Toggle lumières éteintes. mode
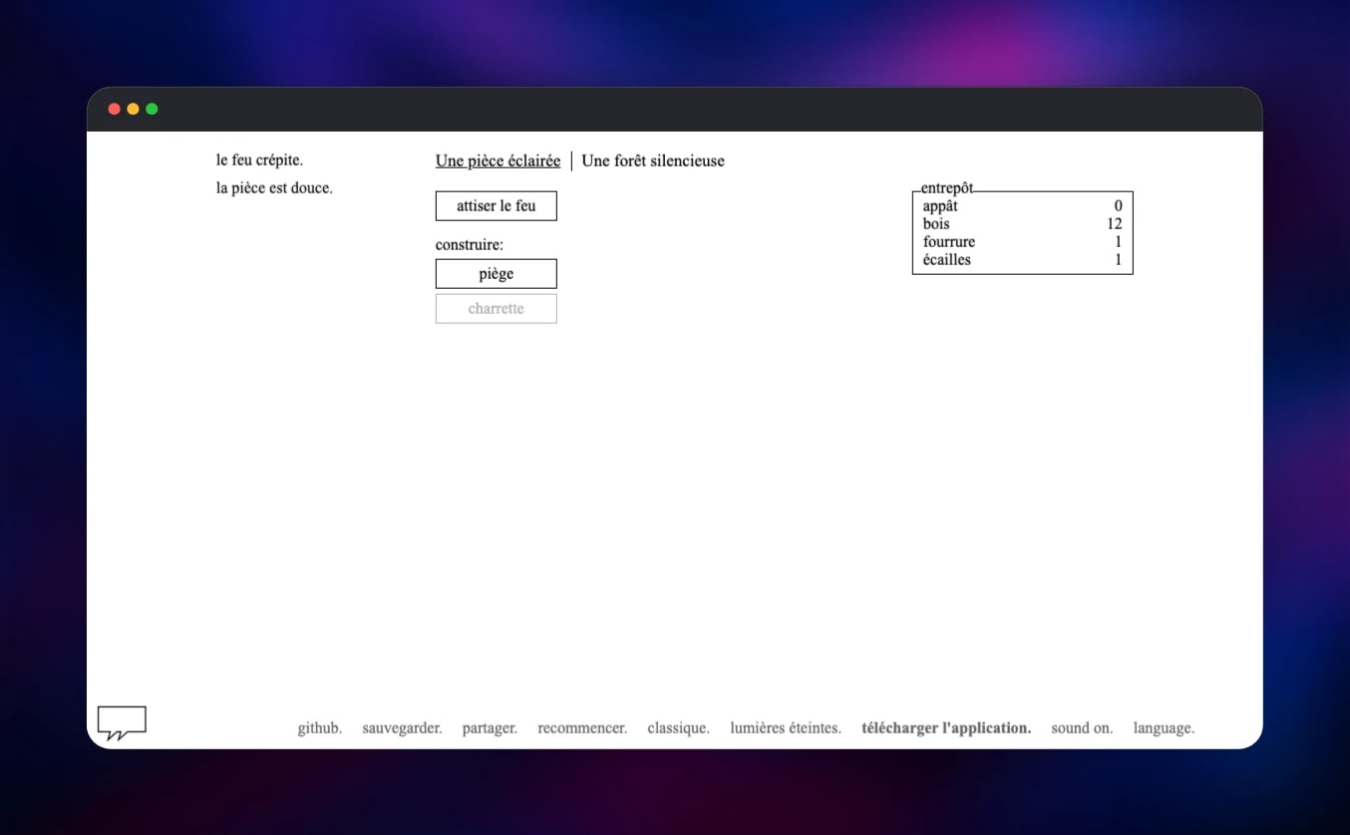Screen dimensions: 1350x835 pyautogui.click(x=786, y=728)
